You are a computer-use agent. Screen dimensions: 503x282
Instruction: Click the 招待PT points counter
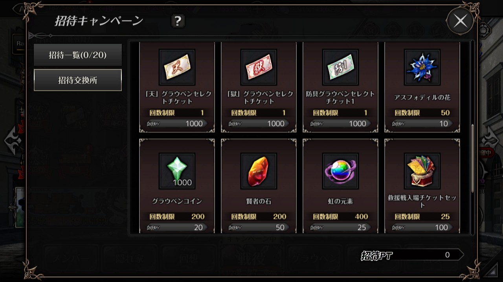(412, 255)
